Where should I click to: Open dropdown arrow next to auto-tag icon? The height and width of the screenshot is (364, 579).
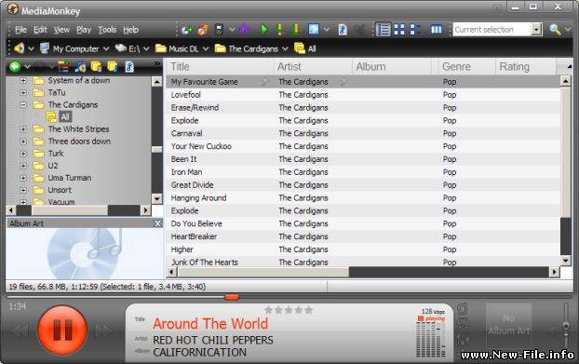(x=327, y=29)
